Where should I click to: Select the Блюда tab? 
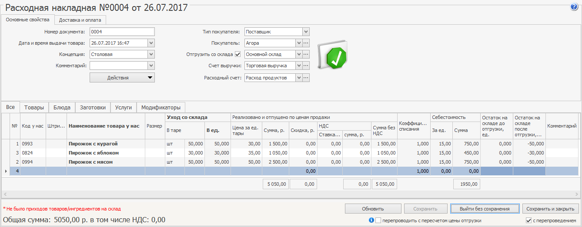coord(62,107)
